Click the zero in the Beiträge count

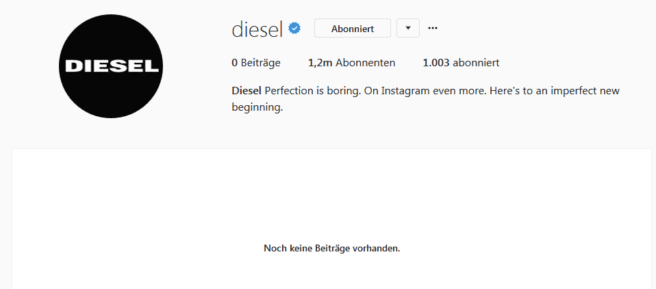pyautogui.click(x=234, y=63)
